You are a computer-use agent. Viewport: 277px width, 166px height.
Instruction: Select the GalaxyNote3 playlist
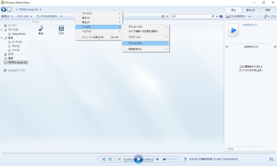point(17,34)
